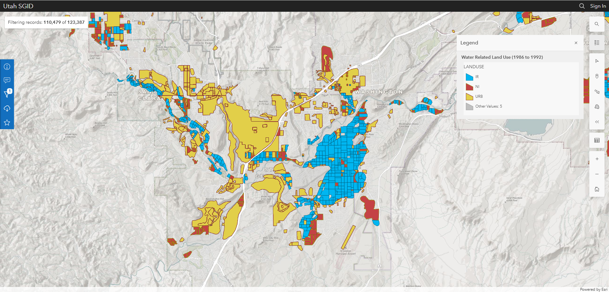Open the favorites star icon

pos(7,123)
